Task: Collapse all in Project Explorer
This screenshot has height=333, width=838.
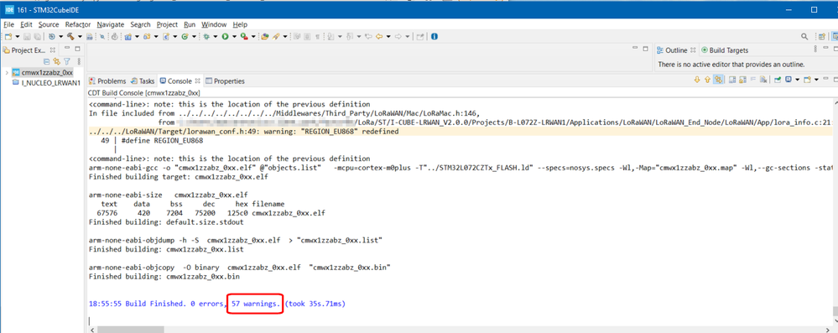Action: tap(46, 61)
